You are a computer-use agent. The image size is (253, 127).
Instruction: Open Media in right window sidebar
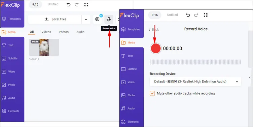(132, 43)
